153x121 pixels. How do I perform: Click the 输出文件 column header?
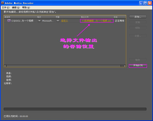click(96, 17)
